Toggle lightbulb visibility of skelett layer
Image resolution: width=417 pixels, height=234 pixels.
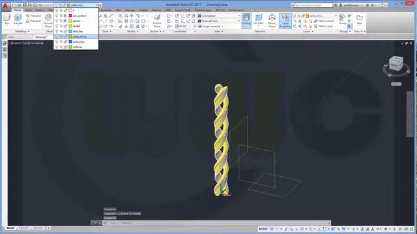tap(57, 26)
